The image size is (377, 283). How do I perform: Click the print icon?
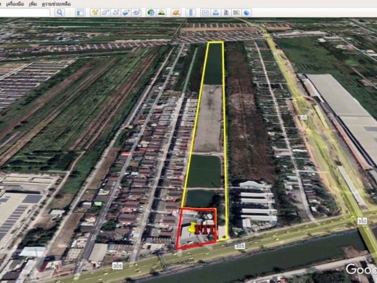pyautogui.click(x=216, y=12)
